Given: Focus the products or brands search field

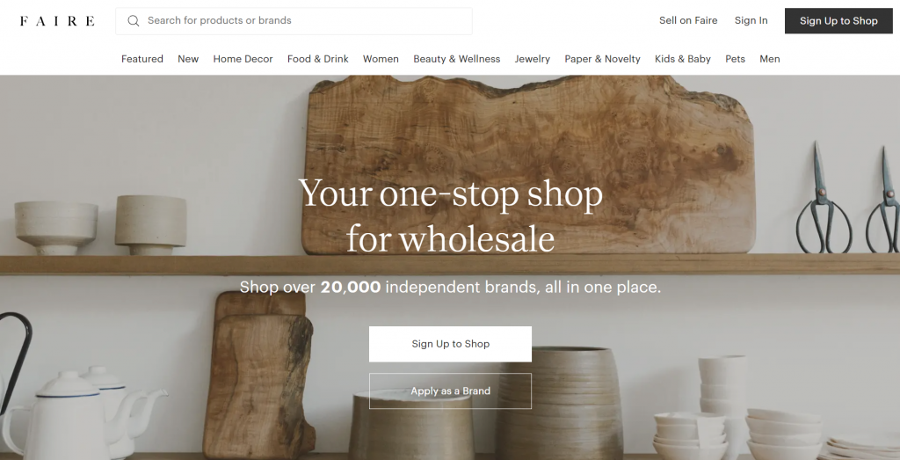Looking at the screenshot, I should point(294,21).
